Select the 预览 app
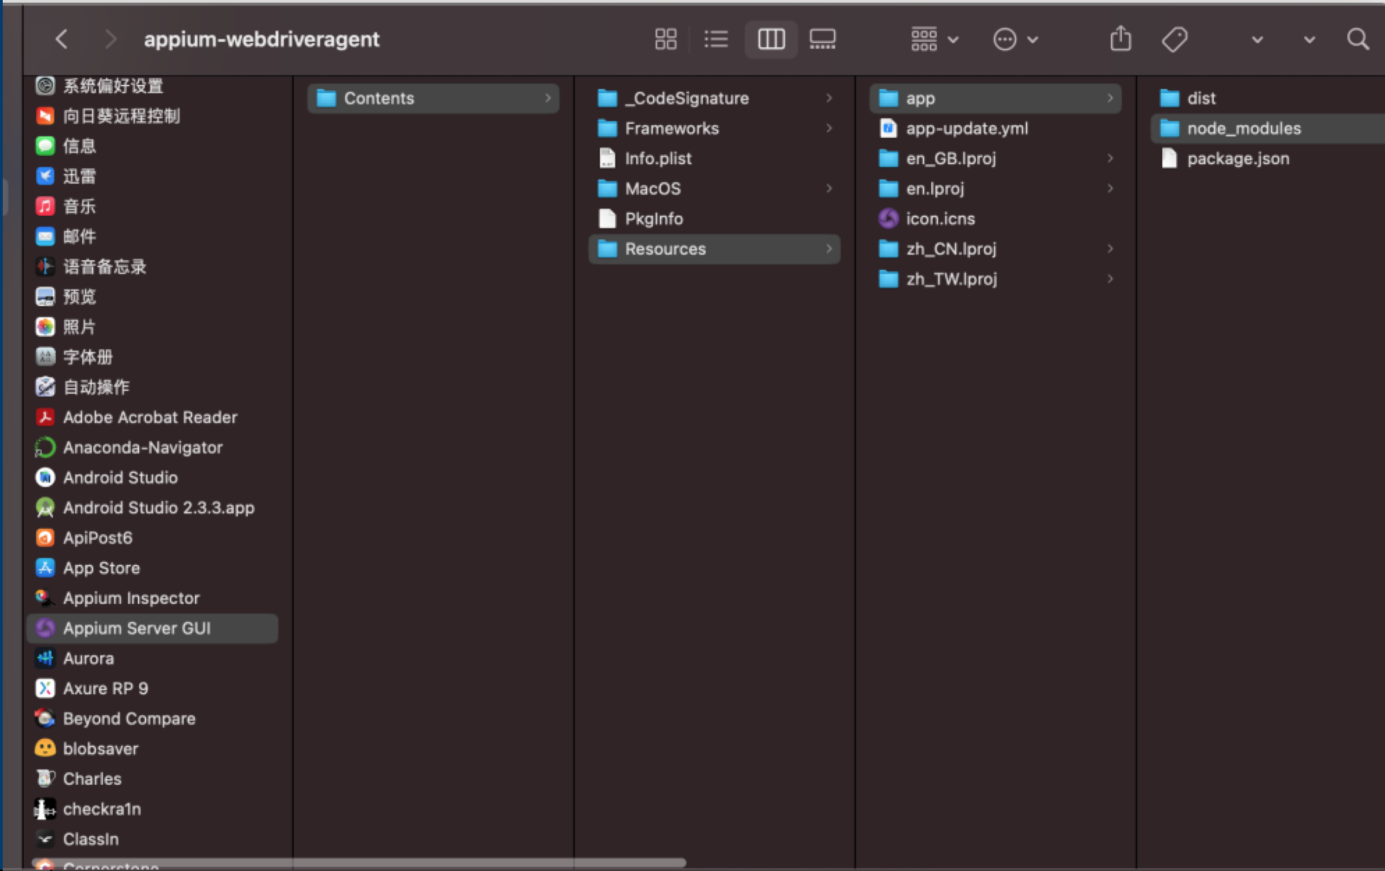 click(x=152, y=297)
